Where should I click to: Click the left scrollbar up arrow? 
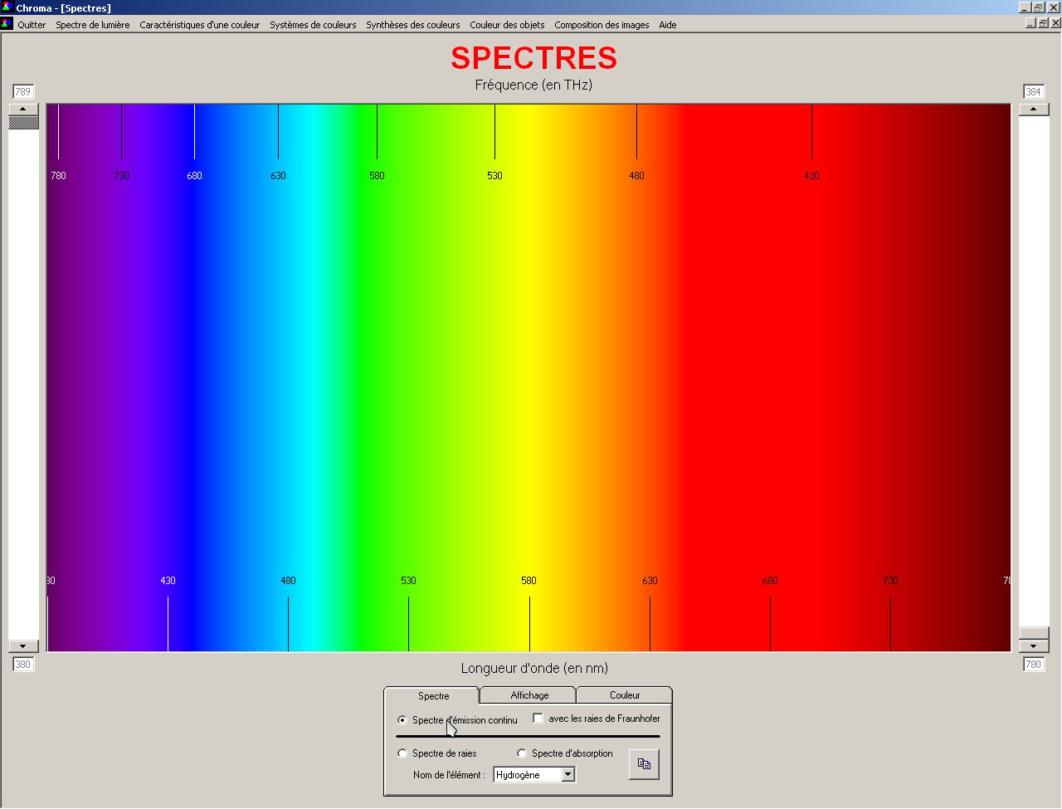pos(23,109)
